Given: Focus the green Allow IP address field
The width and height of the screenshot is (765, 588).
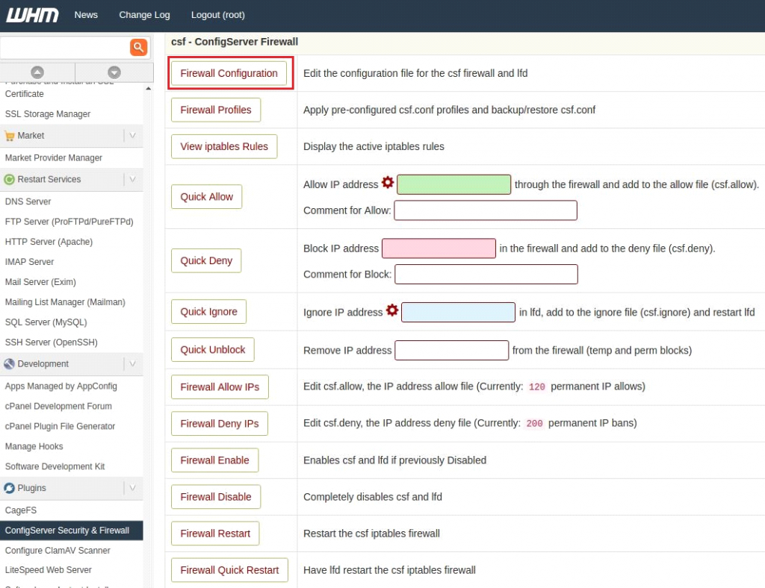Looking at the screenshot, I should pos(453,184).
